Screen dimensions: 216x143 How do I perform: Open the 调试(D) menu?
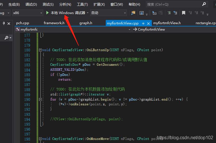coord(31,4)
